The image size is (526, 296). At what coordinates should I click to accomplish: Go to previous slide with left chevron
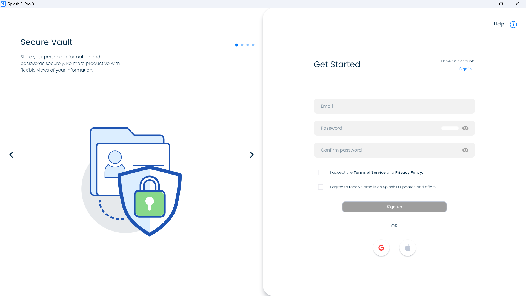[x=11, y=155]
